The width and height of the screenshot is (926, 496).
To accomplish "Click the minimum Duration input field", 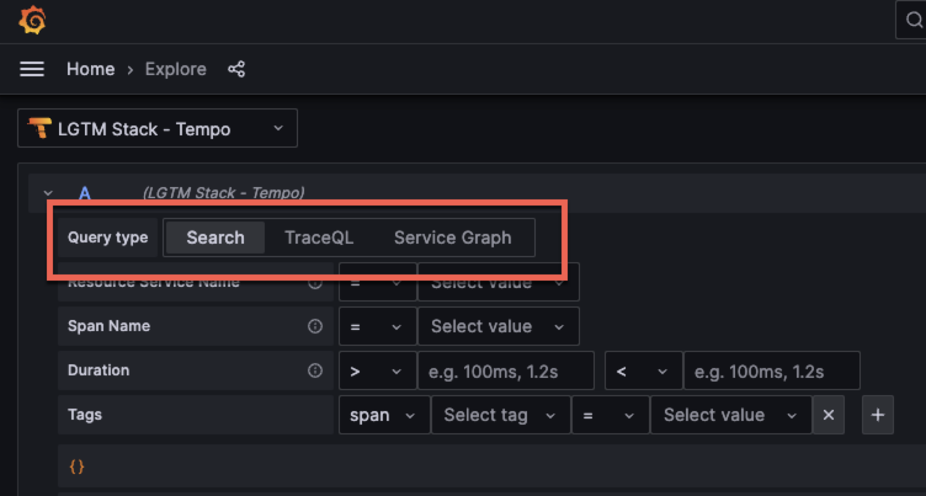I will tap(505, 370).
